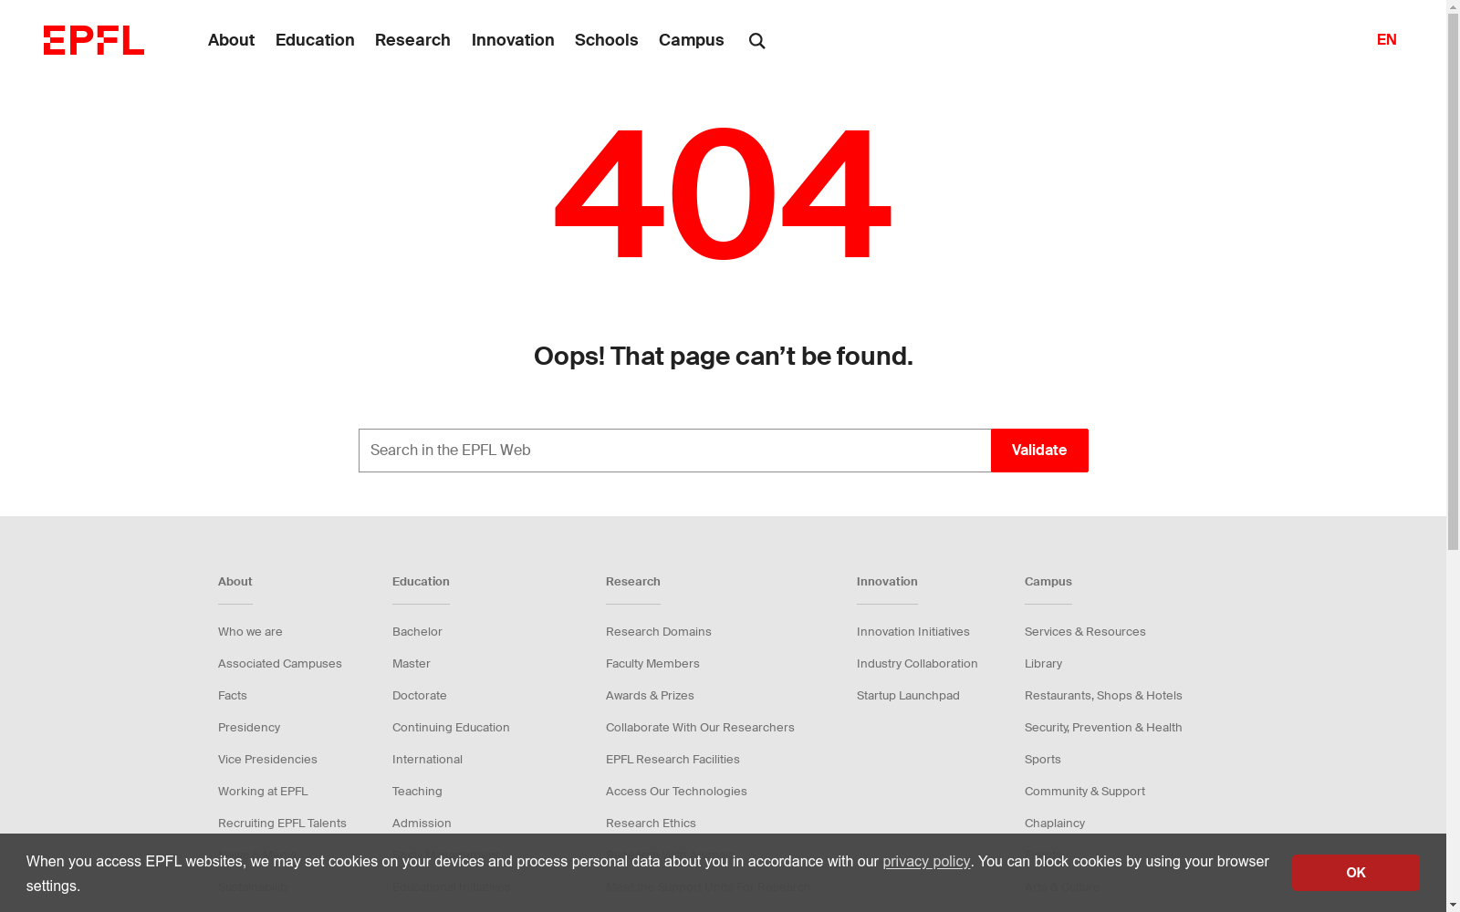Open the Innovation menu
Screen dimensions: 1460x912
pyautogui.click(x=513, y=40)
